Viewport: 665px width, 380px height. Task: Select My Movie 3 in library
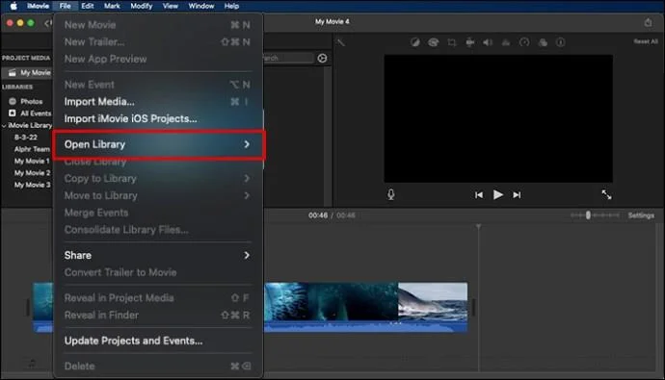tap(32, 185)
